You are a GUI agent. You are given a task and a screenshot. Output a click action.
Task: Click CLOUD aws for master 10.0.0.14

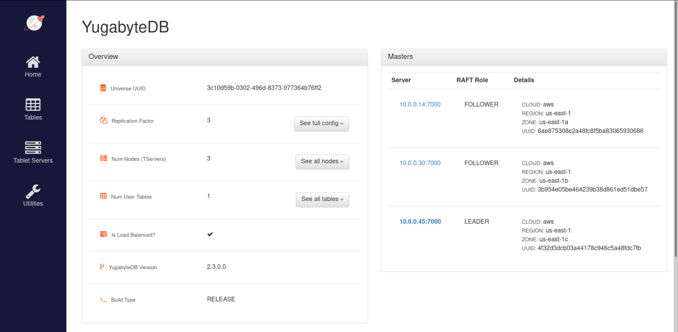tap(538, 104)
